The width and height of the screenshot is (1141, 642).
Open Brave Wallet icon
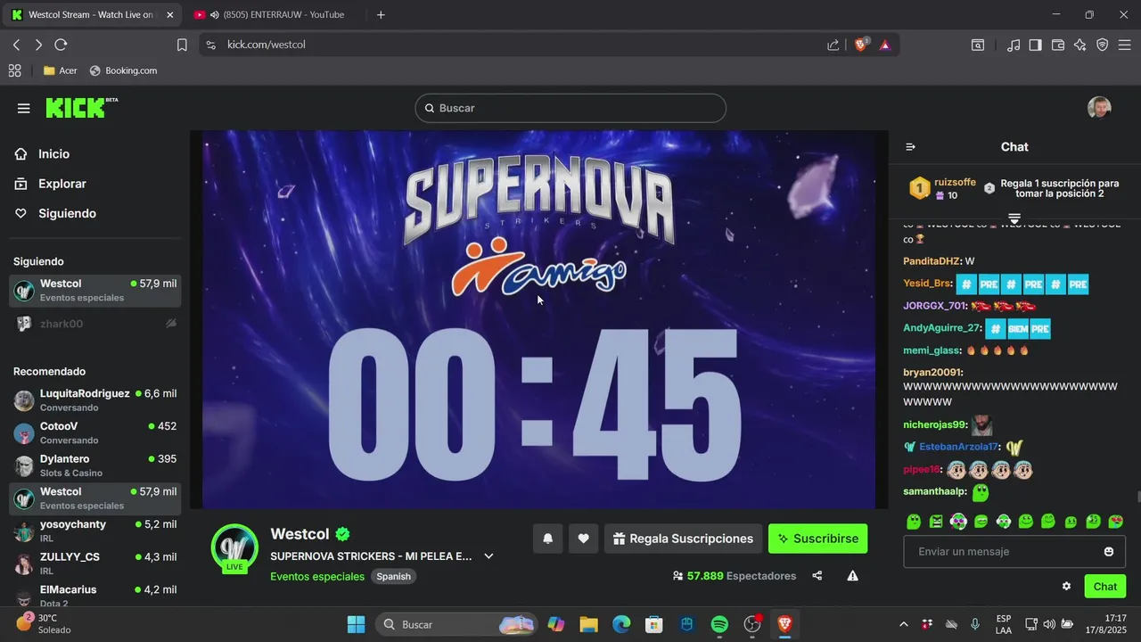pos(1058,45)
